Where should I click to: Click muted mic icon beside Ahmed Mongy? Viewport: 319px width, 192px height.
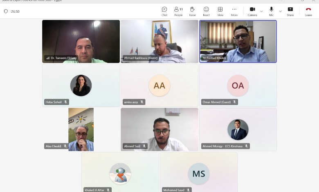point(246,146)
